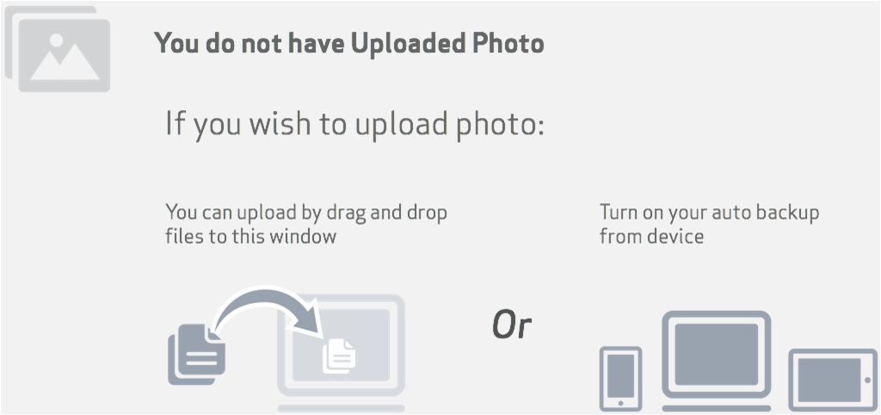Click the "You do not have Uploaded Photo" heading
This screenshot has width=881, height=415.
pos(349,43)
